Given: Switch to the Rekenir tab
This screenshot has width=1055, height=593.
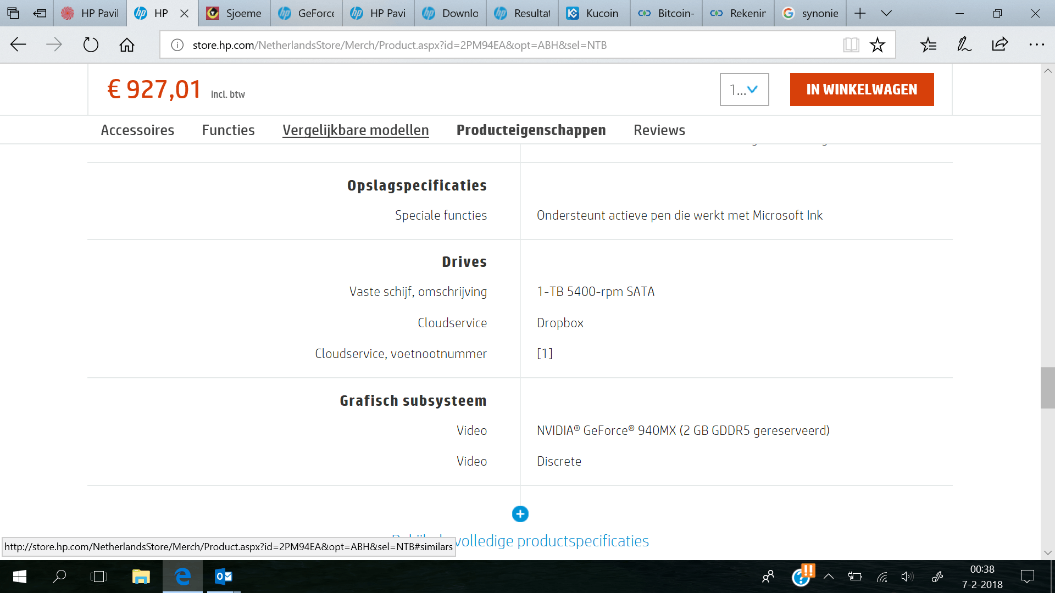Looking at the screenshot, I should tap(738, 13).
